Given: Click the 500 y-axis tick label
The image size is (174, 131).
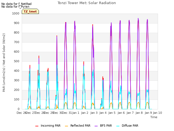Looking at the screenshot, I should [17, 61].
